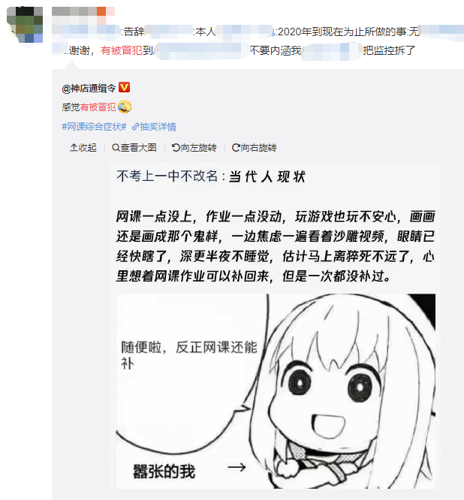Viewport: 464px width, 500px height.
Task: Open the full-size image via 查看大图 text
Action: [138, 148]
